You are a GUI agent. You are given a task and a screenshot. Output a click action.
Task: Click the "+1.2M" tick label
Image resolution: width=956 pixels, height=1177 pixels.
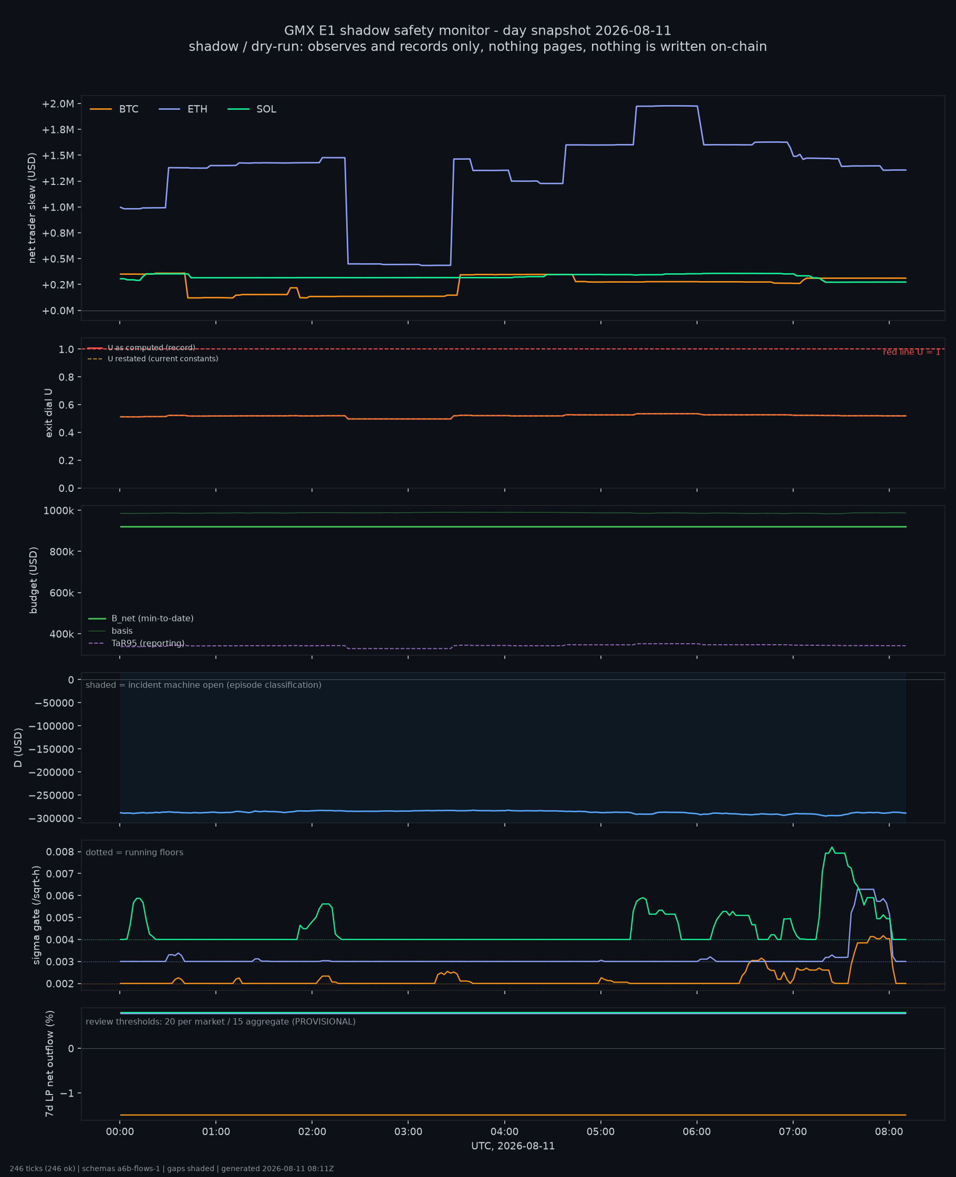point(58,182)
